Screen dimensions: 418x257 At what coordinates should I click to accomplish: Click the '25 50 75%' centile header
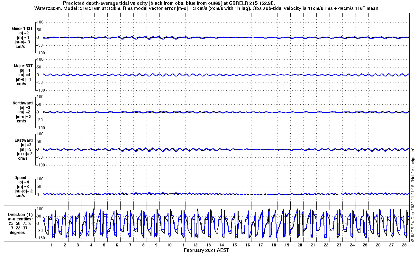20,224
